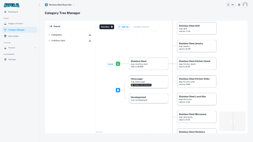Select Category Manager in the sidebar

pyautogui.click(x=20, y=30)
